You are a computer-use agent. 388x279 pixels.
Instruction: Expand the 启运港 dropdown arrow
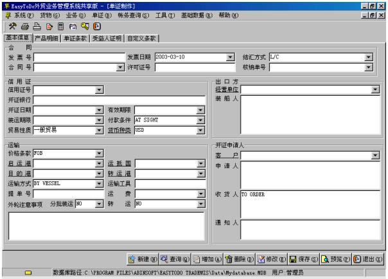pos(99,163)
